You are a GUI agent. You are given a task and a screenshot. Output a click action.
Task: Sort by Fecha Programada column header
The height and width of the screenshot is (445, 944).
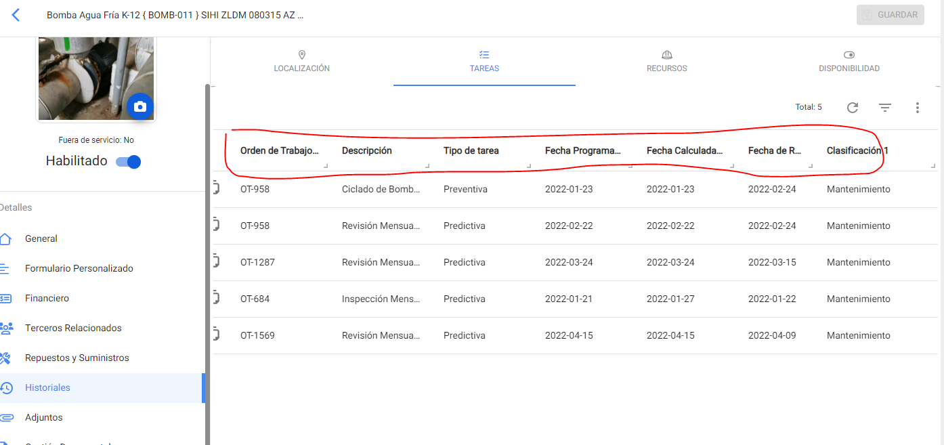[x=582, y=150]
